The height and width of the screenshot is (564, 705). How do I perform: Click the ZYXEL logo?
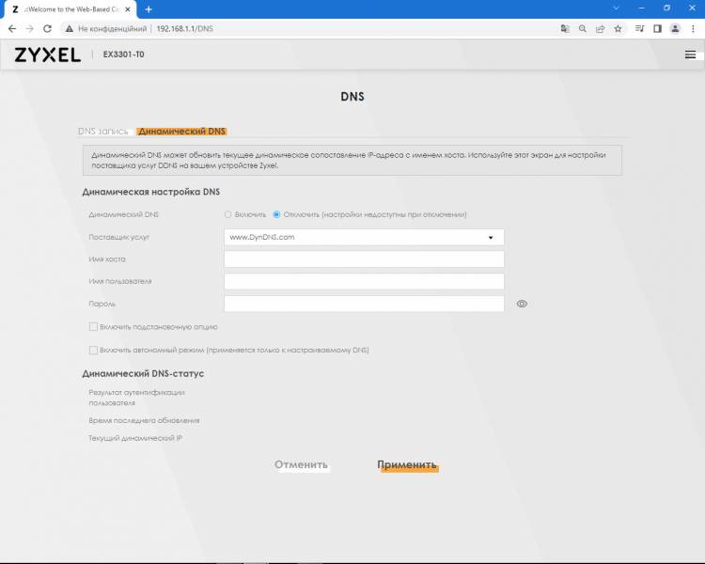pos(48,55)
